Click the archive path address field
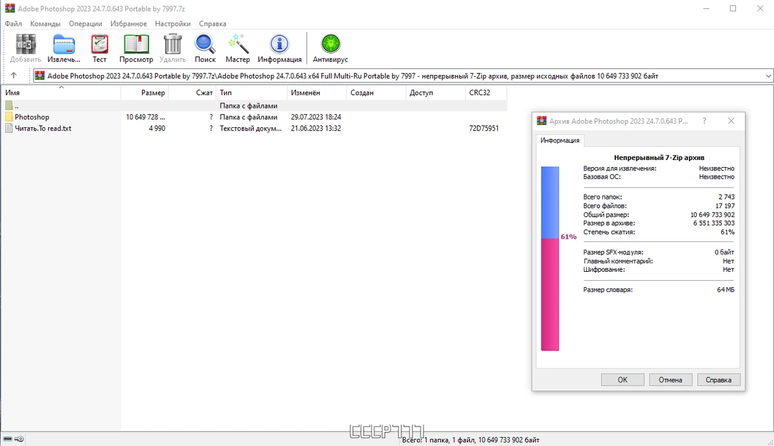 [x=403, y=76]
